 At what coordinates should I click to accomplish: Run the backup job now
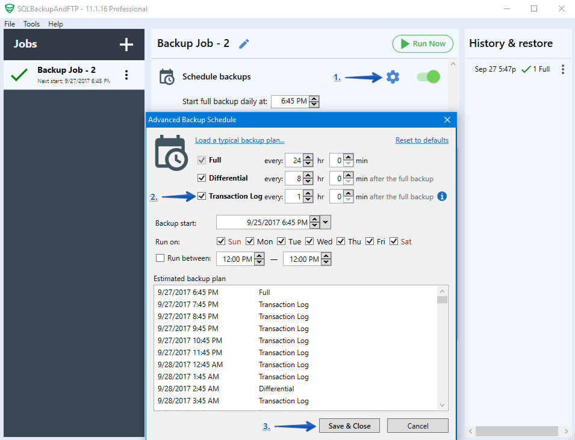(422, 43)
